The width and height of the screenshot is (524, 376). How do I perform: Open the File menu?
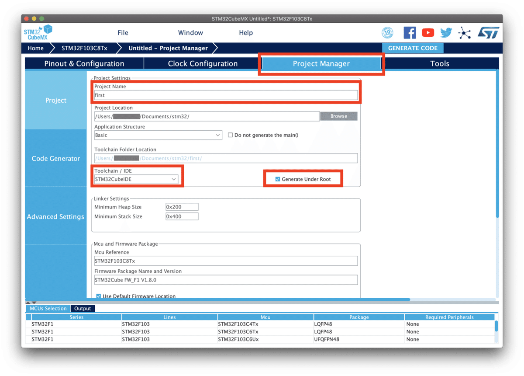point(123,33)
